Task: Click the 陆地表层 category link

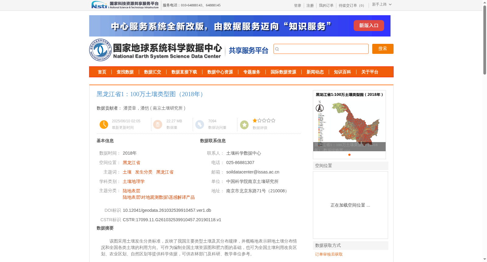Action: [131, 191]
